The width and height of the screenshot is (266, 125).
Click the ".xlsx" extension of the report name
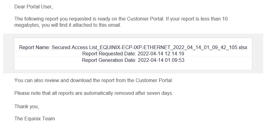coord(242,48)
